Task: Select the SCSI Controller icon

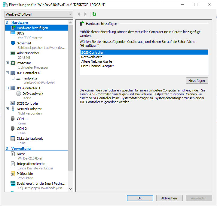Action: click(13, 103)
